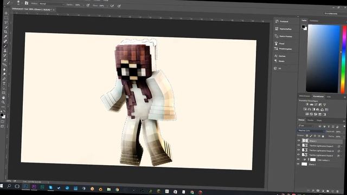The width and height of the screenshot is (347, 195).
Task: Select the Crop tool
Action: 5,31
